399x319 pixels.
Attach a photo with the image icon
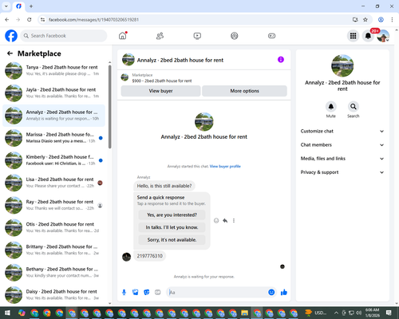point(136,293)
